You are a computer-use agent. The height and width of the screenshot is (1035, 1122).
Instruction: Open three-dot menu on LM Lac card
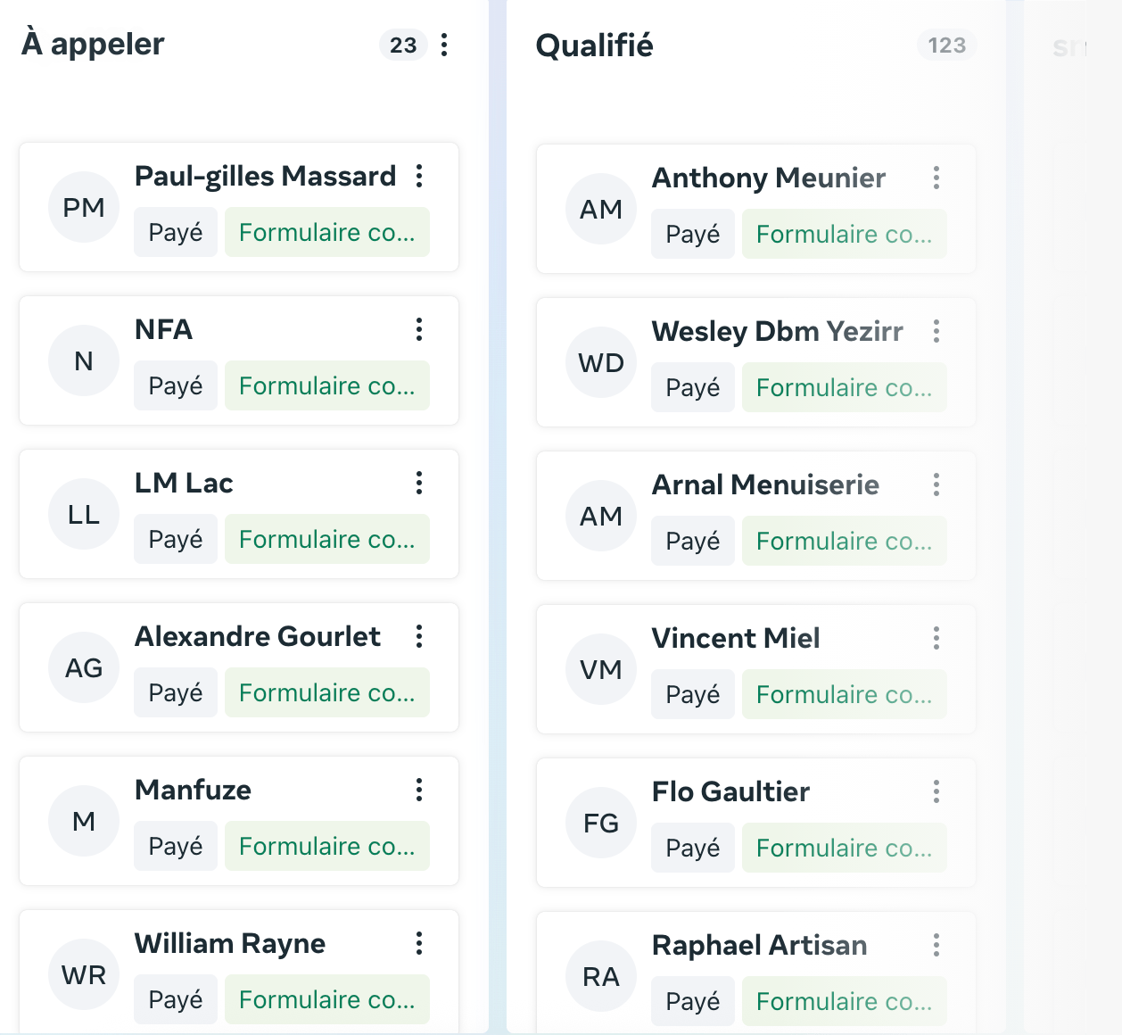419,483
